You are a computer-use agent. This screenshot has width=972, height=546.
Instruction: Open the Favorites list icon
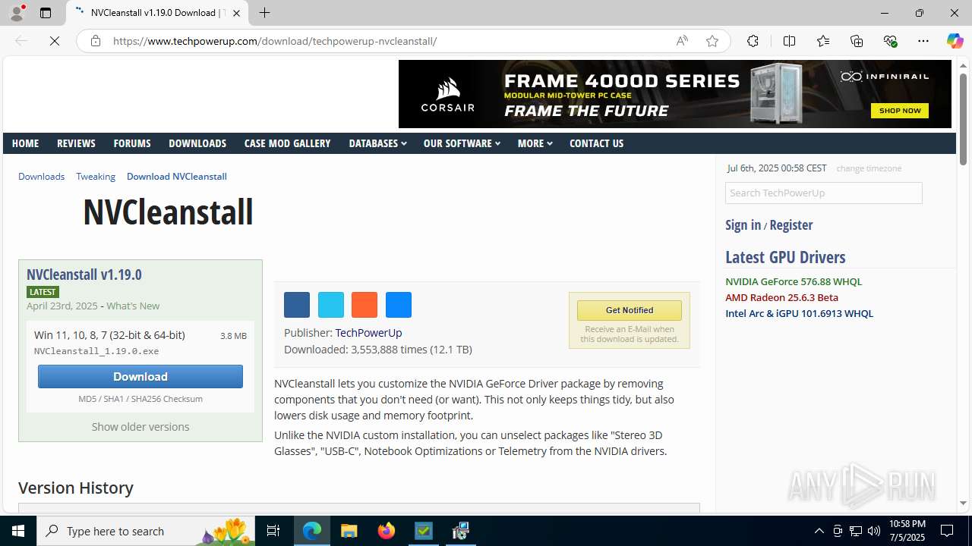[823, 41]
